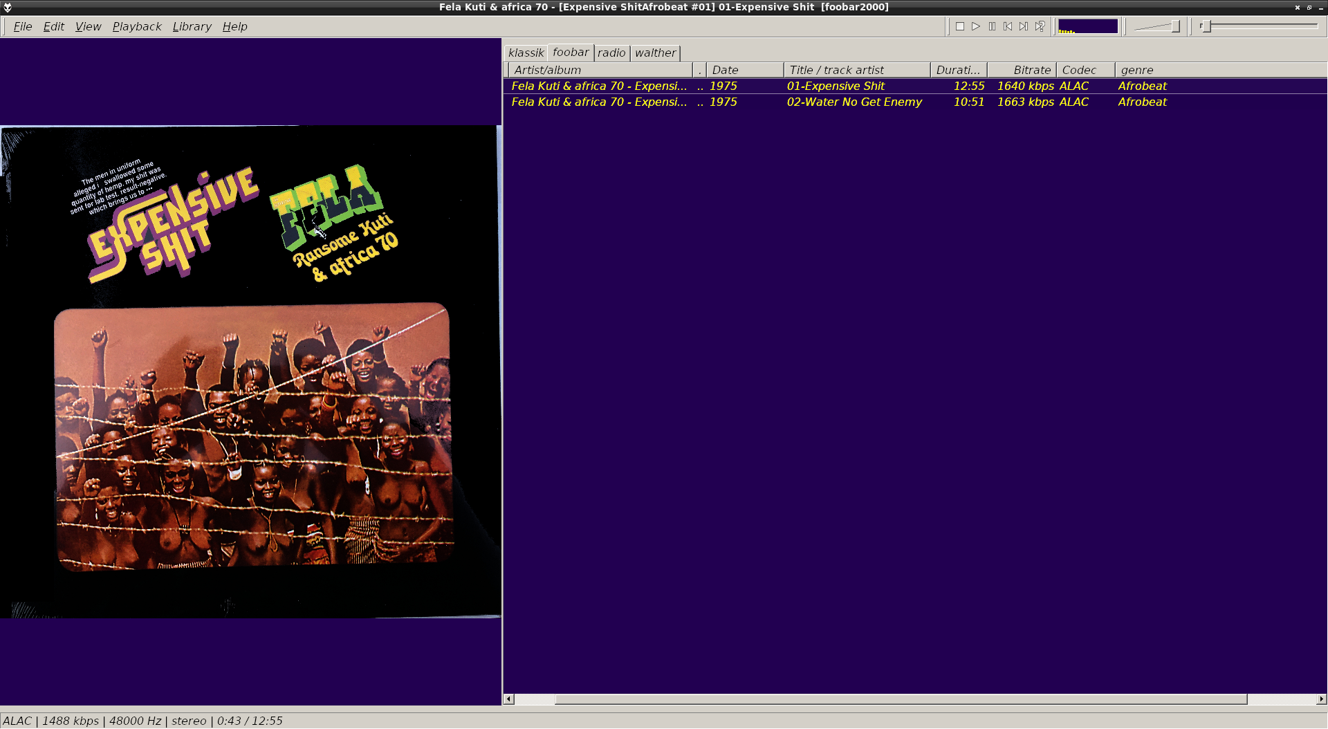Click the horizontal scrollbar thumb
This screenshot has height=729, width=1328.
(901, 699)
